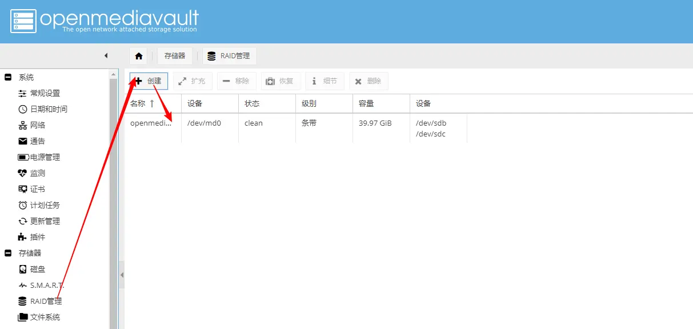Open 更新管理 in the sidebar
Screen dimensions: 693x329
[45, 221]
